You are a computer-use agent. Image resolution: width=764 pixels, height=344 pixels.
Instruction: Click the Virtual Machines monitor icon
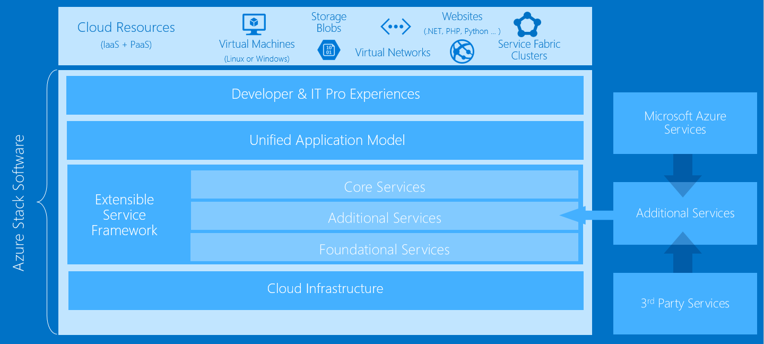click(x=254, y=24)
